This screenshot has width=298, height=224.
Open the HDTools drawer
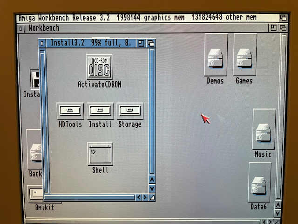[x=70, y=111]
